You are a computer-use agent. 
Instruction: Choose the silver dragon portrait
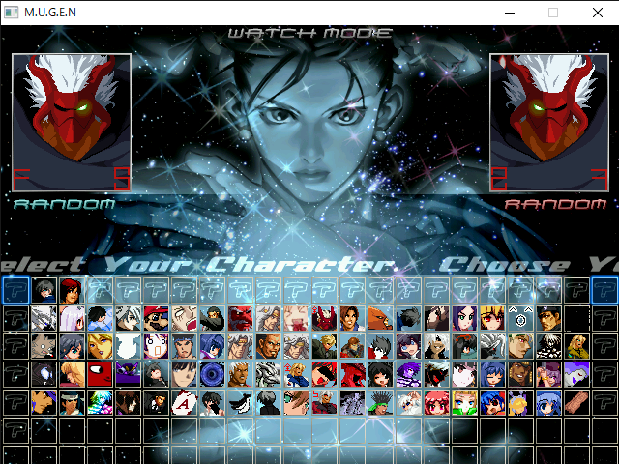pos(268,374)
